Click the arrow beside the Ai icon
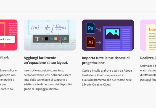Viewport: 156px width, 108px height. 99,43
